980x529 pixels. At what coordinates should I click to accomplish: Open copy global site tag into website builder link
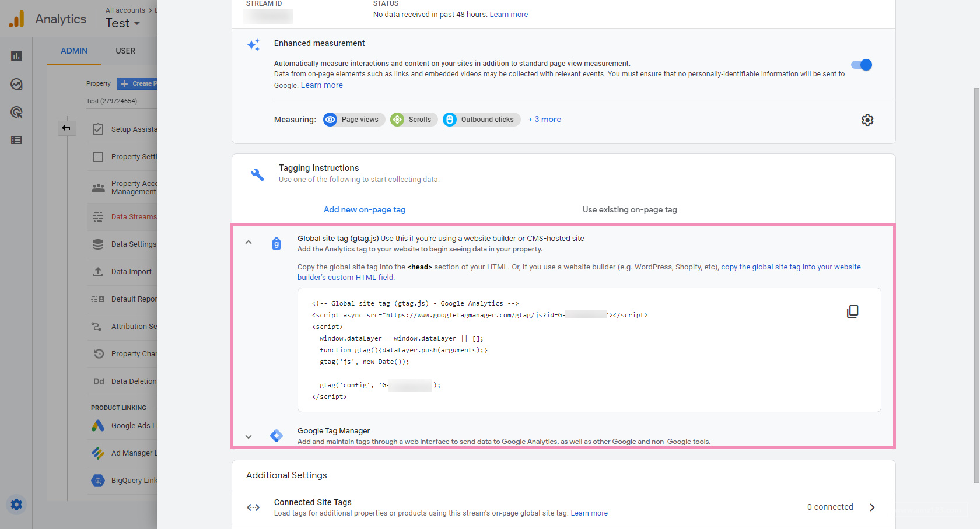(x=579, y=272)
